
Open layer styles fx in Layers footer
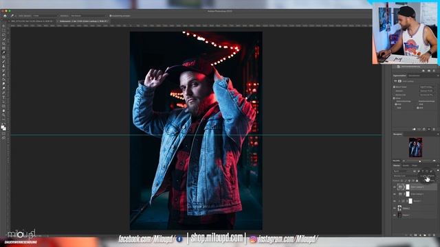click(411, 235)
